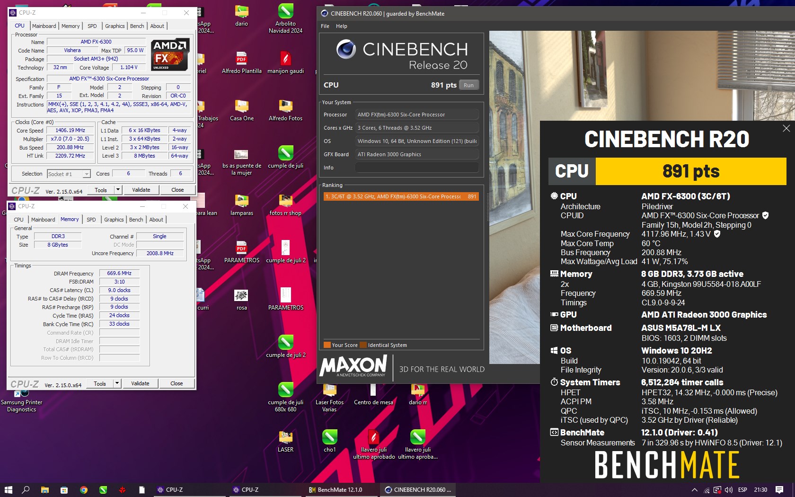
Task: Click the orange 'Your Score' legend swatch
Action: tap(327, 345)
